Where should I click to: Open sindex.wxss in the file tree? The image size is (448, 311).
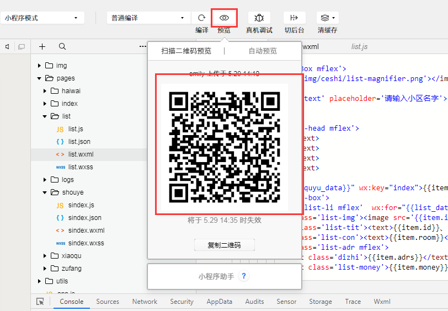point(86,243)
